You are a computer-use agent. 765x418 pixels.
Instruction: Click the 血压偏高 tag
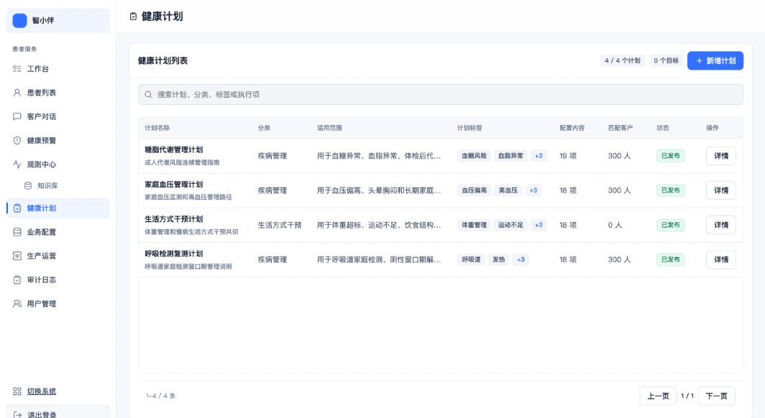pos(474,190)
